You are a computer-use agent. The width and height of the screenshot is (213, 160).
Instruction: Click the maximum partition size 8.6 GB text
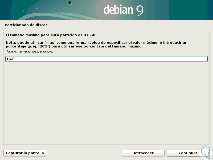51,35
